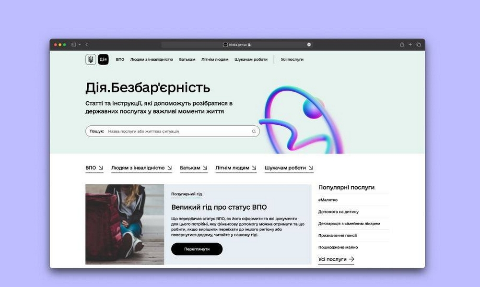Open Батькам in top navigation

pyautogui.click(x=187, y=60)
